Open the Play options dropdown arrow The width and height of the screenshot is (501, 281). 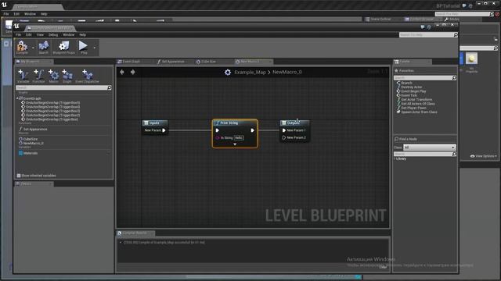tap(94, 48)
